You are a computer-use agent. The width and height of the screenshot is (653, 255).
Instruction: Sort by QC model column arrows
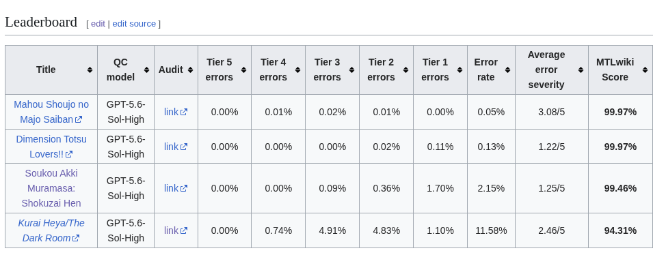coord(146,70)
